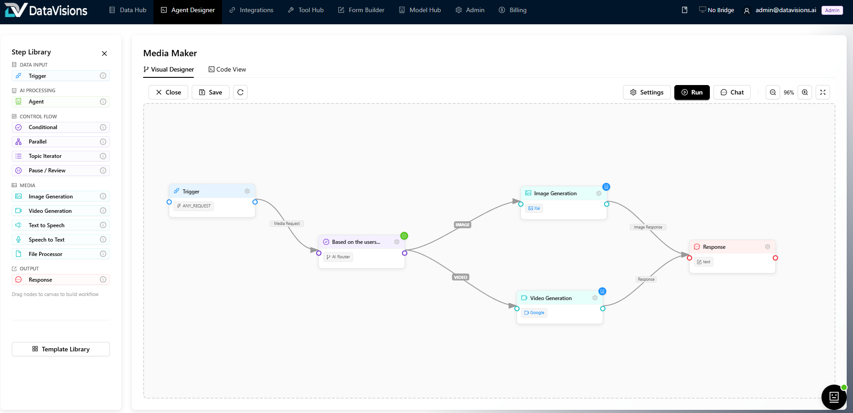Click the info icon for File Processor

103,254
